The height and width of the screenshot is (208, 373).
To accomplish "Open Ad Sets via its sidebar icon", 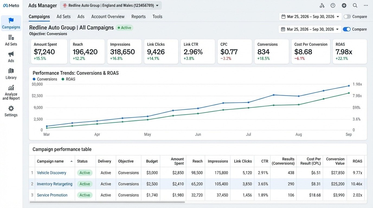I will [x=11, y=37].
